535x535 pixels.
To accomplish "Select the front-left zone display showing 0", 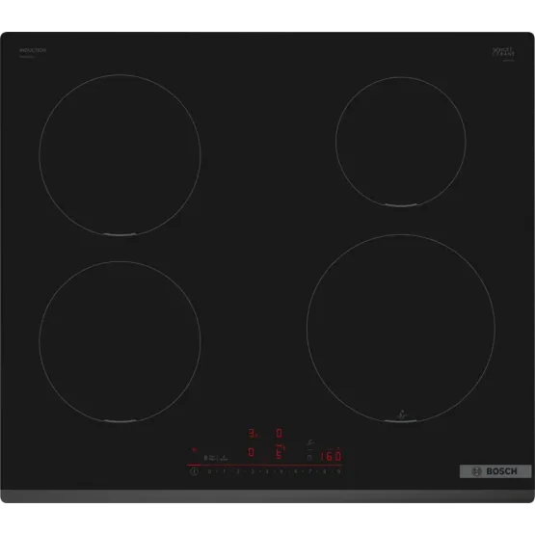I will pyautogui.click(x=252, y=452).
